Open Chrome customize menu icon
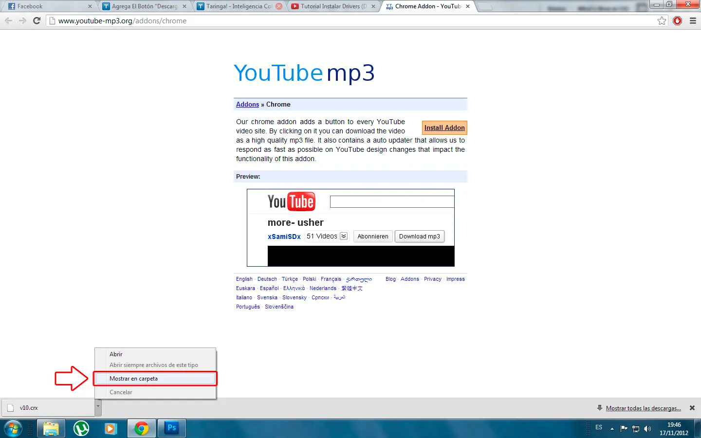The image size is (701, 438). coord(693,21)
